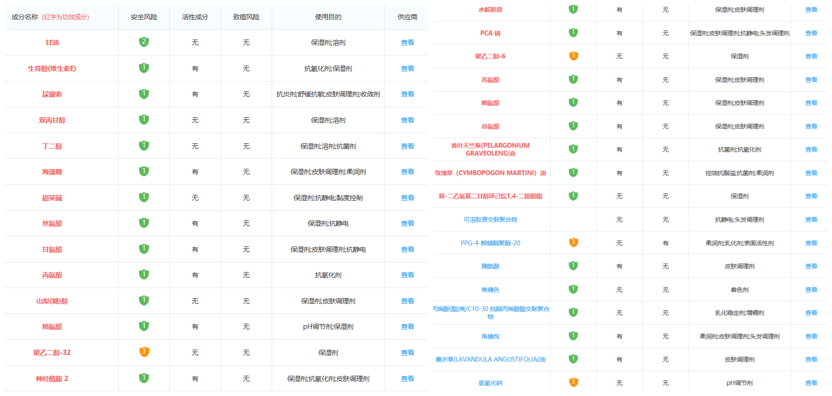Select the safety shield icon for 山梨(糖)醇
Screen dimensions: 832x396
pos(144,300)
